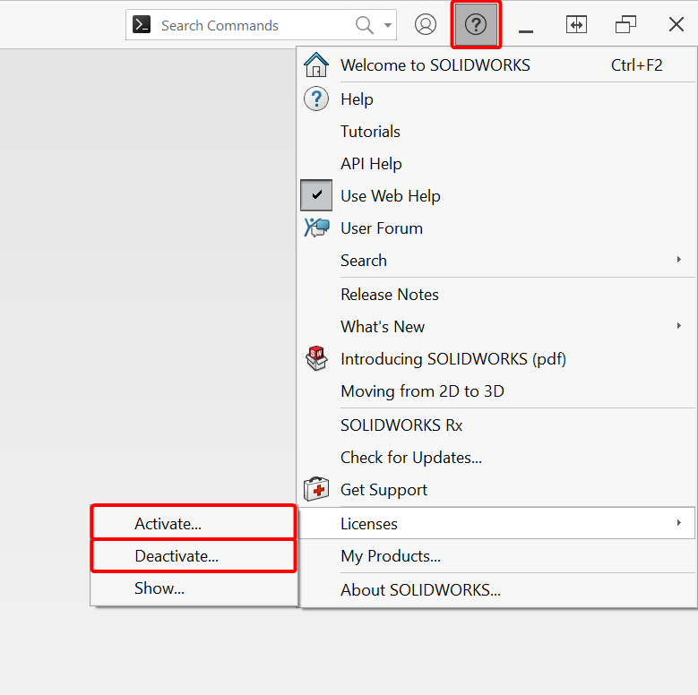Launch SOLIDWORKS Rx
This screenshot has width=698, height=695.
496,425
